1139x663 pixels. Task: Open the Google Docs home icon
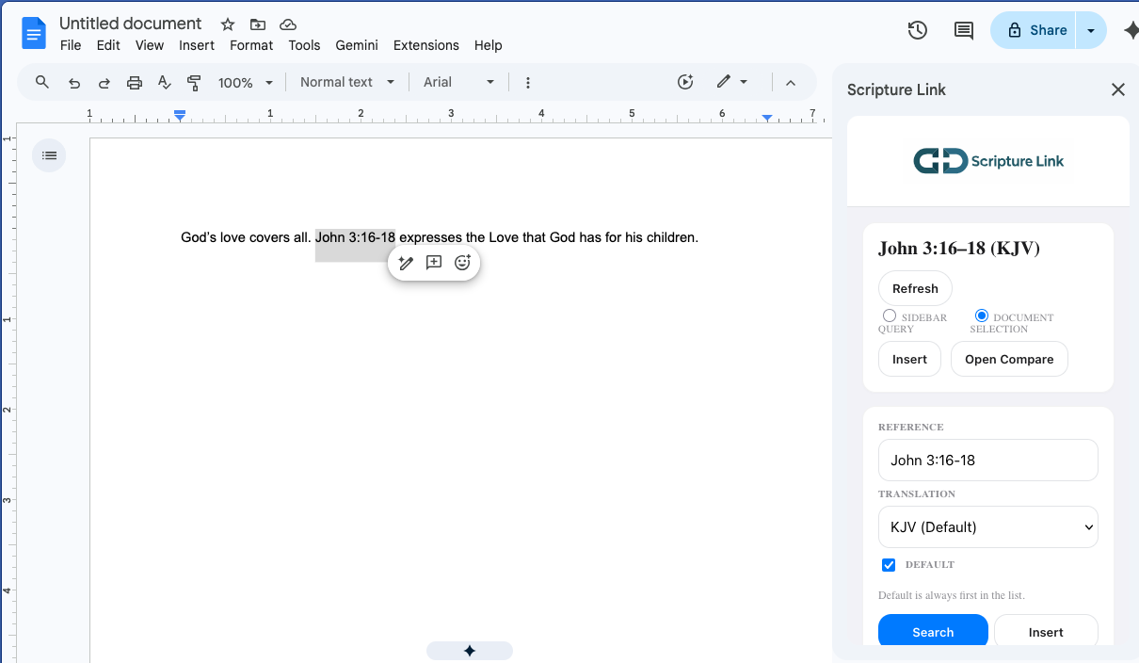[x=34, y=34]
